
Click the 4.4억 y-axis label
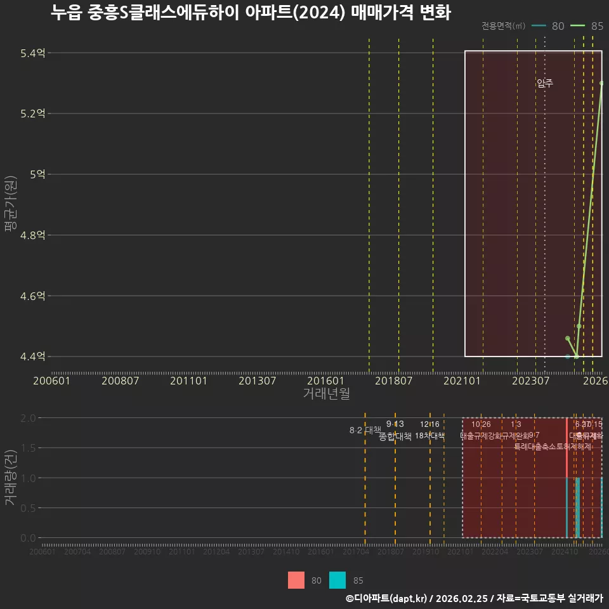32,356
